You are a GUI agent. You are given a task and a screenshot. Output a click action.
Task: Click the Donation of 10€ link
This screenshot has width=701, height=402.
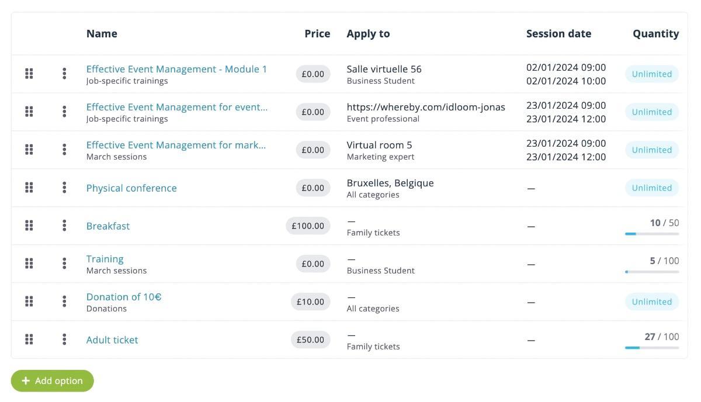pos(124,297)
